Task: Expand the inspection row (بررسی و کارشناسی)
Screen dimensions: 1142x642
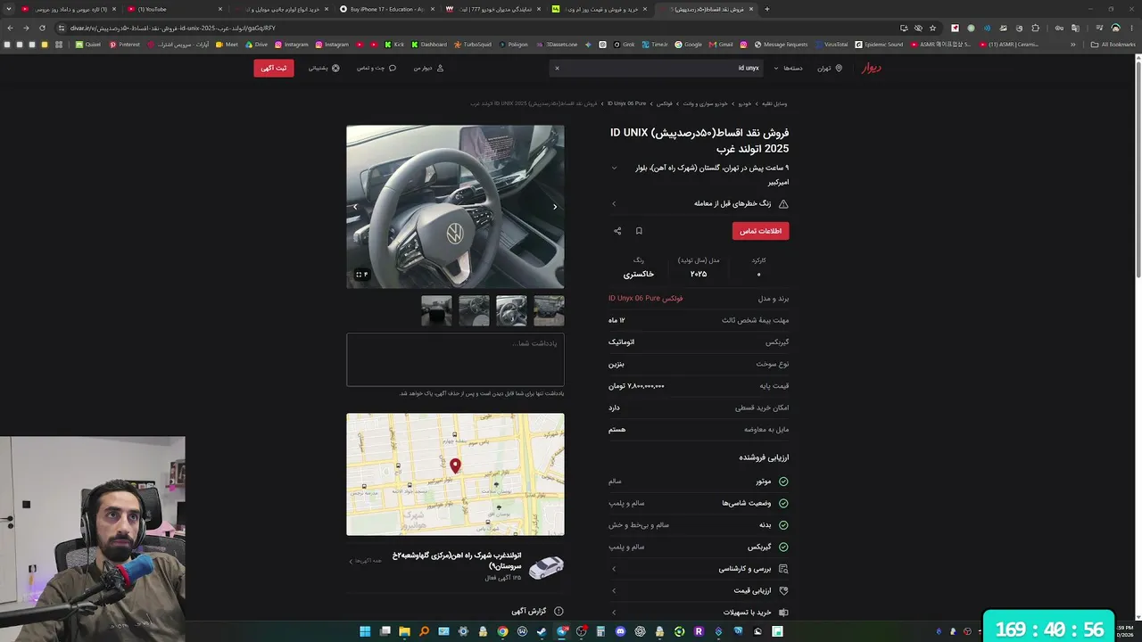Action: (699, 569)
